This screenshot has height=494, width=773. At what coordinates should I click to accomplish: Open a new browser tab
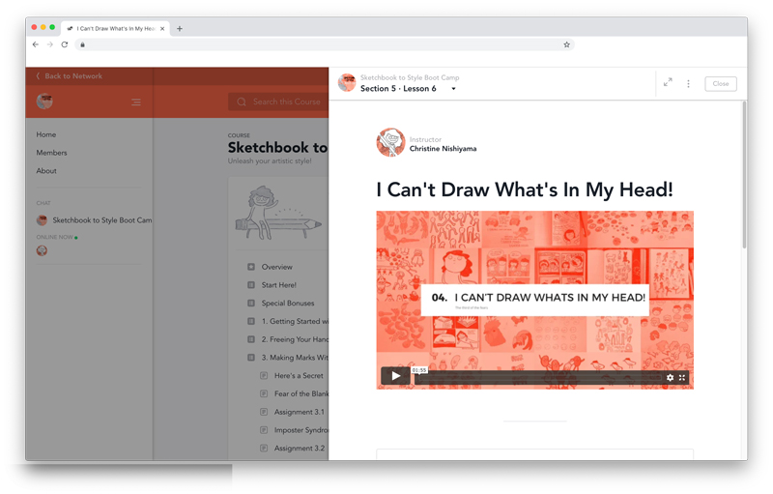[x=180, y=29]
